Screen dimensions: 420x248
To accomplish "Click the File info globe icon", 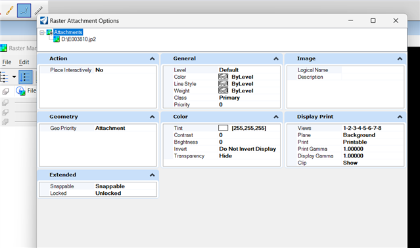I will (x=20, y=91).
